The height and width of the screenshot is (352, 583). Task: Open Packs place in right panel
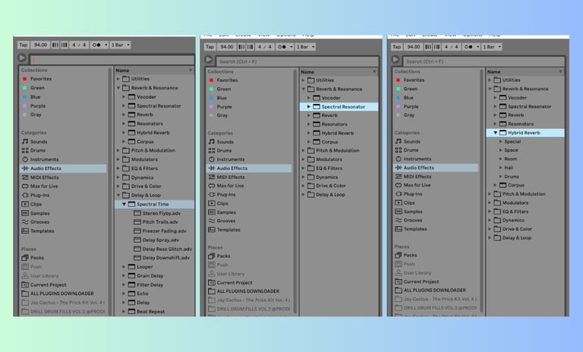(406, 255)
